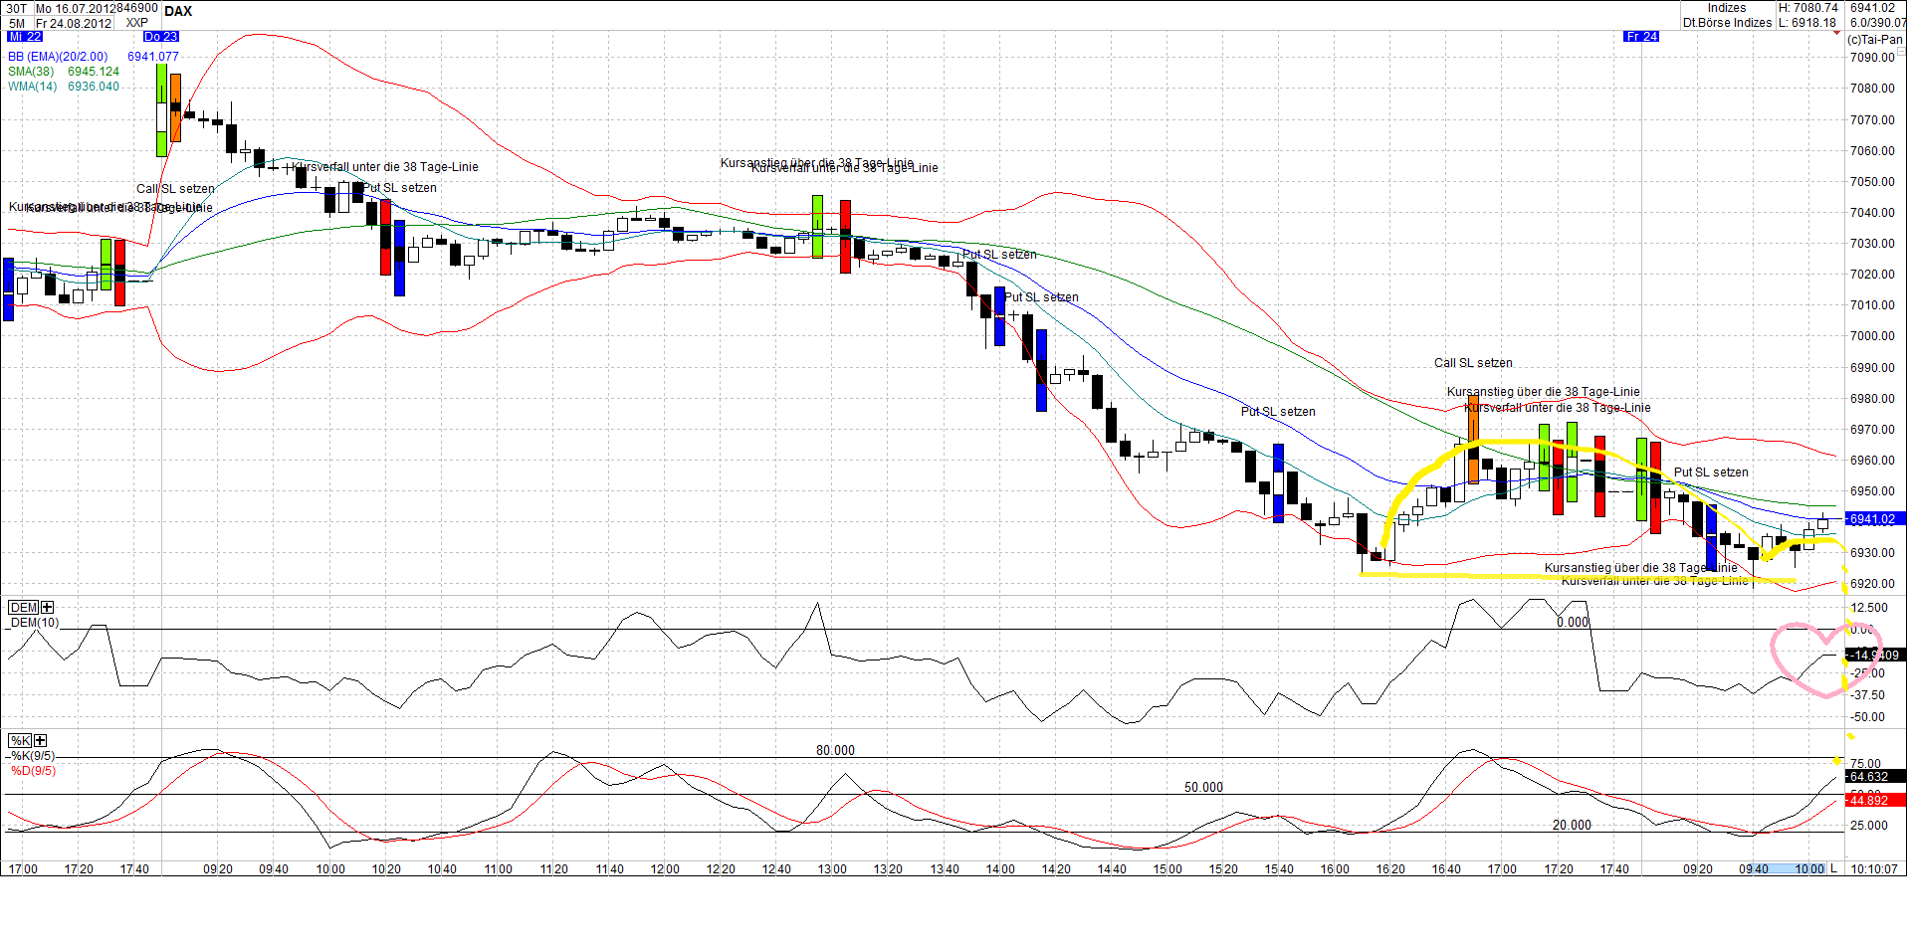Select the SMA(38) legend entry

click(31, 72)
